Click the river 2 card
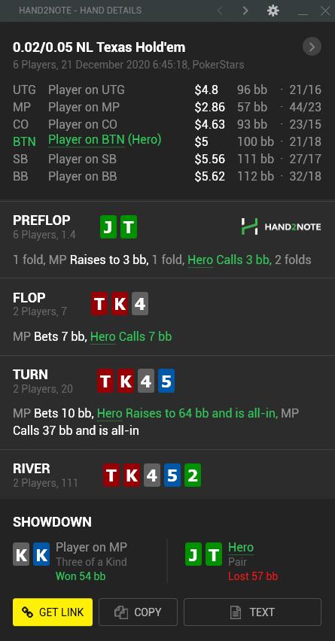This screenshot has height=641, width=335. [193, 475]
